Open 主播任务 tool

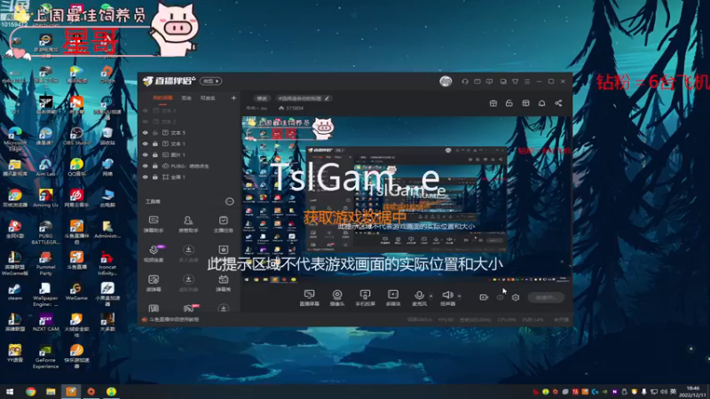224,224
